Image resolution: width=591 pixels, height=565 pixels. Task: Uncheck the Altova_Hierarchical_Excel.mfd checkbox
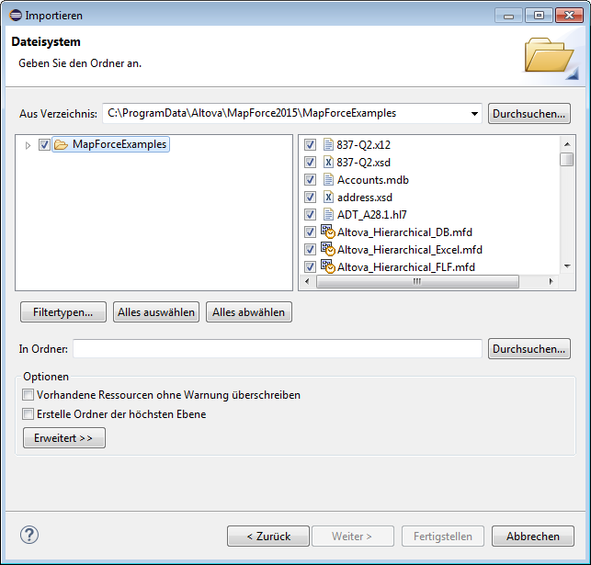point(310,249)
